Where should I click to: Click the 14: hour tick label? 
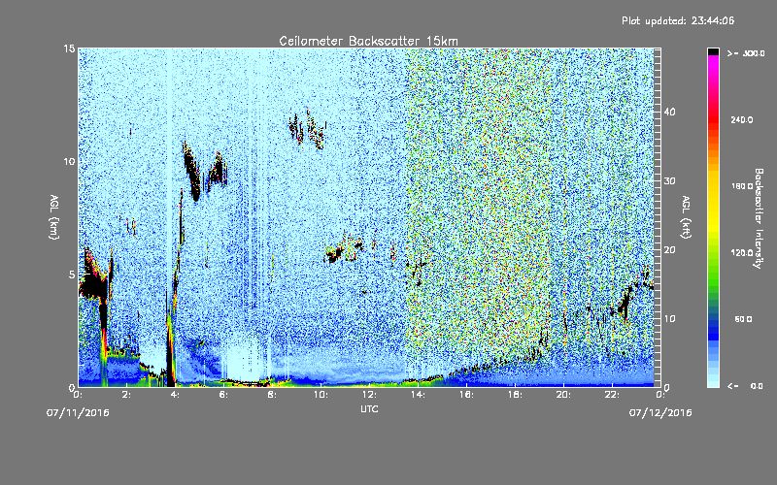point(419,395)
